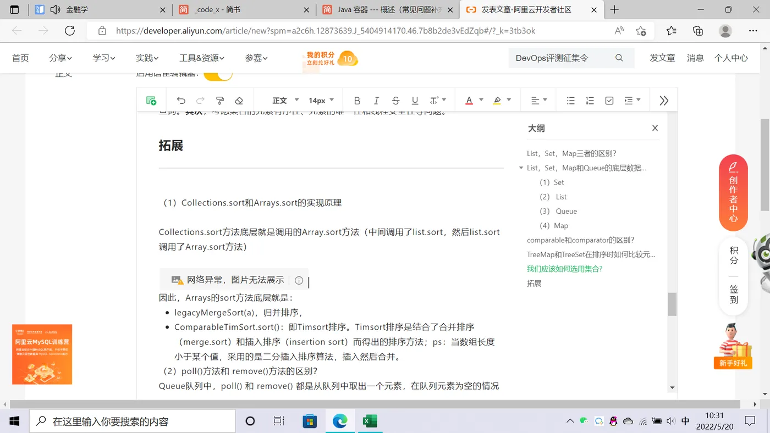The width and height of the screenshot is (770, 433).
Task: Click the Windows taskbar search box
Action: [132, 421]
